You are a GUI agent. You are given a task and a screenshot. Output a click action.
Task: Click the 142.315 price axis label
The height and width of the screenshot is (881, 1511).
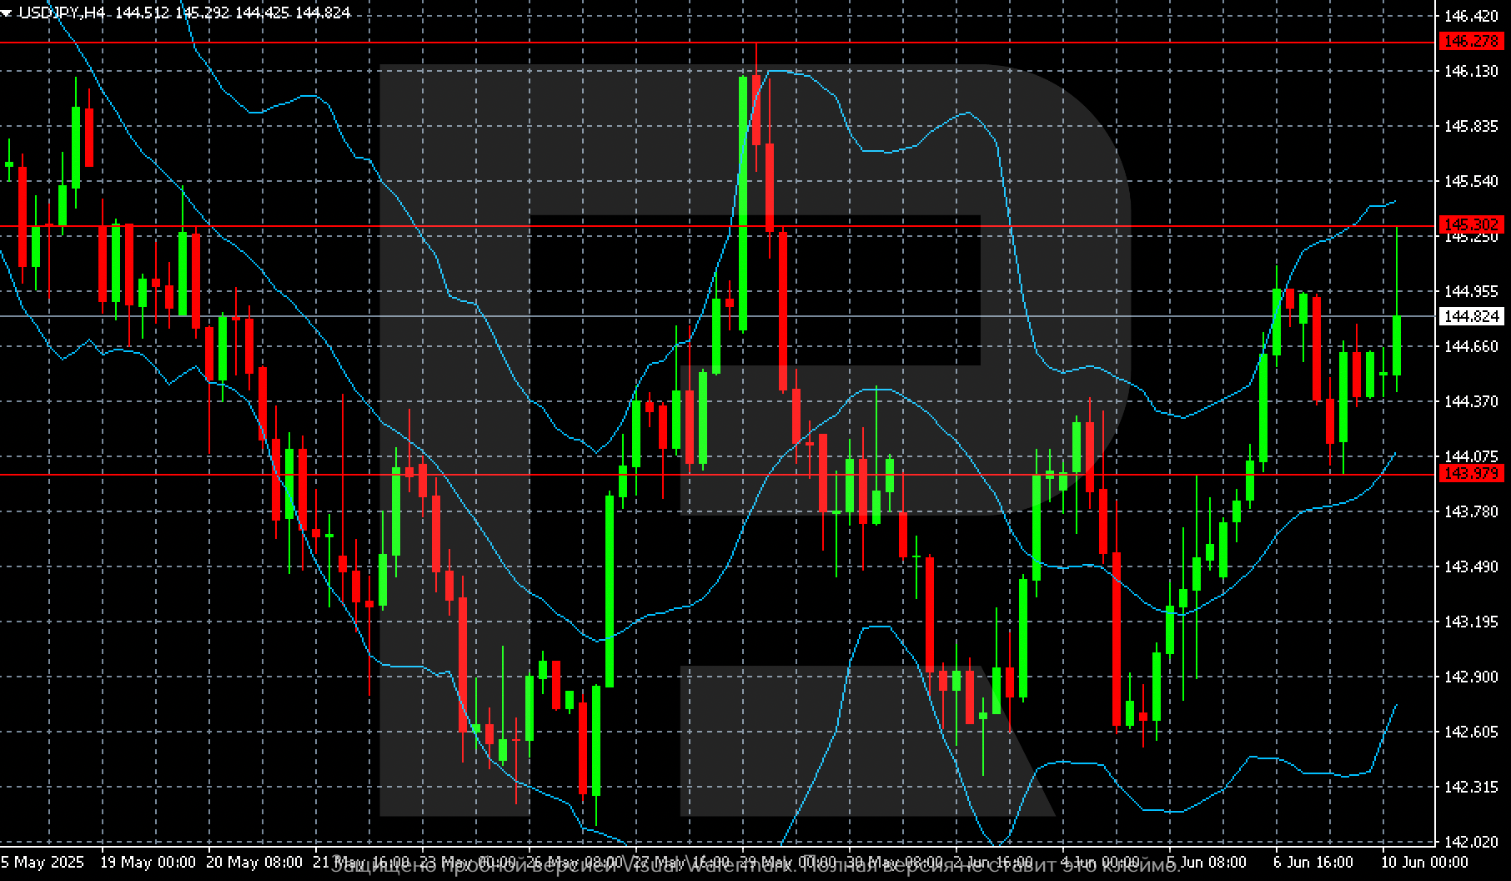(x=1471, y=787)
